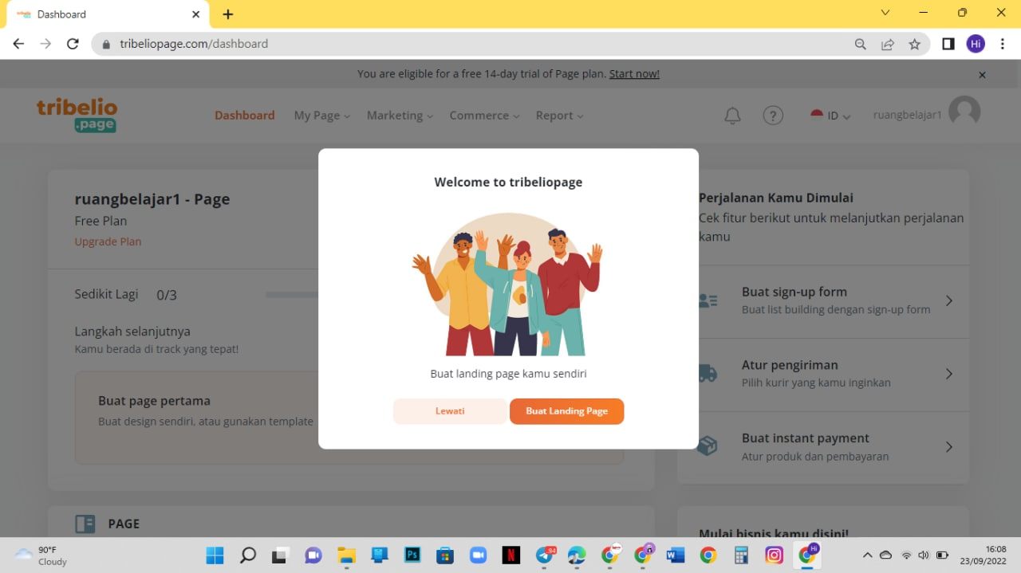1021x573 pixels.
Task: Click the ruangbelajar1 username text
Action: [x=908, y=115]
